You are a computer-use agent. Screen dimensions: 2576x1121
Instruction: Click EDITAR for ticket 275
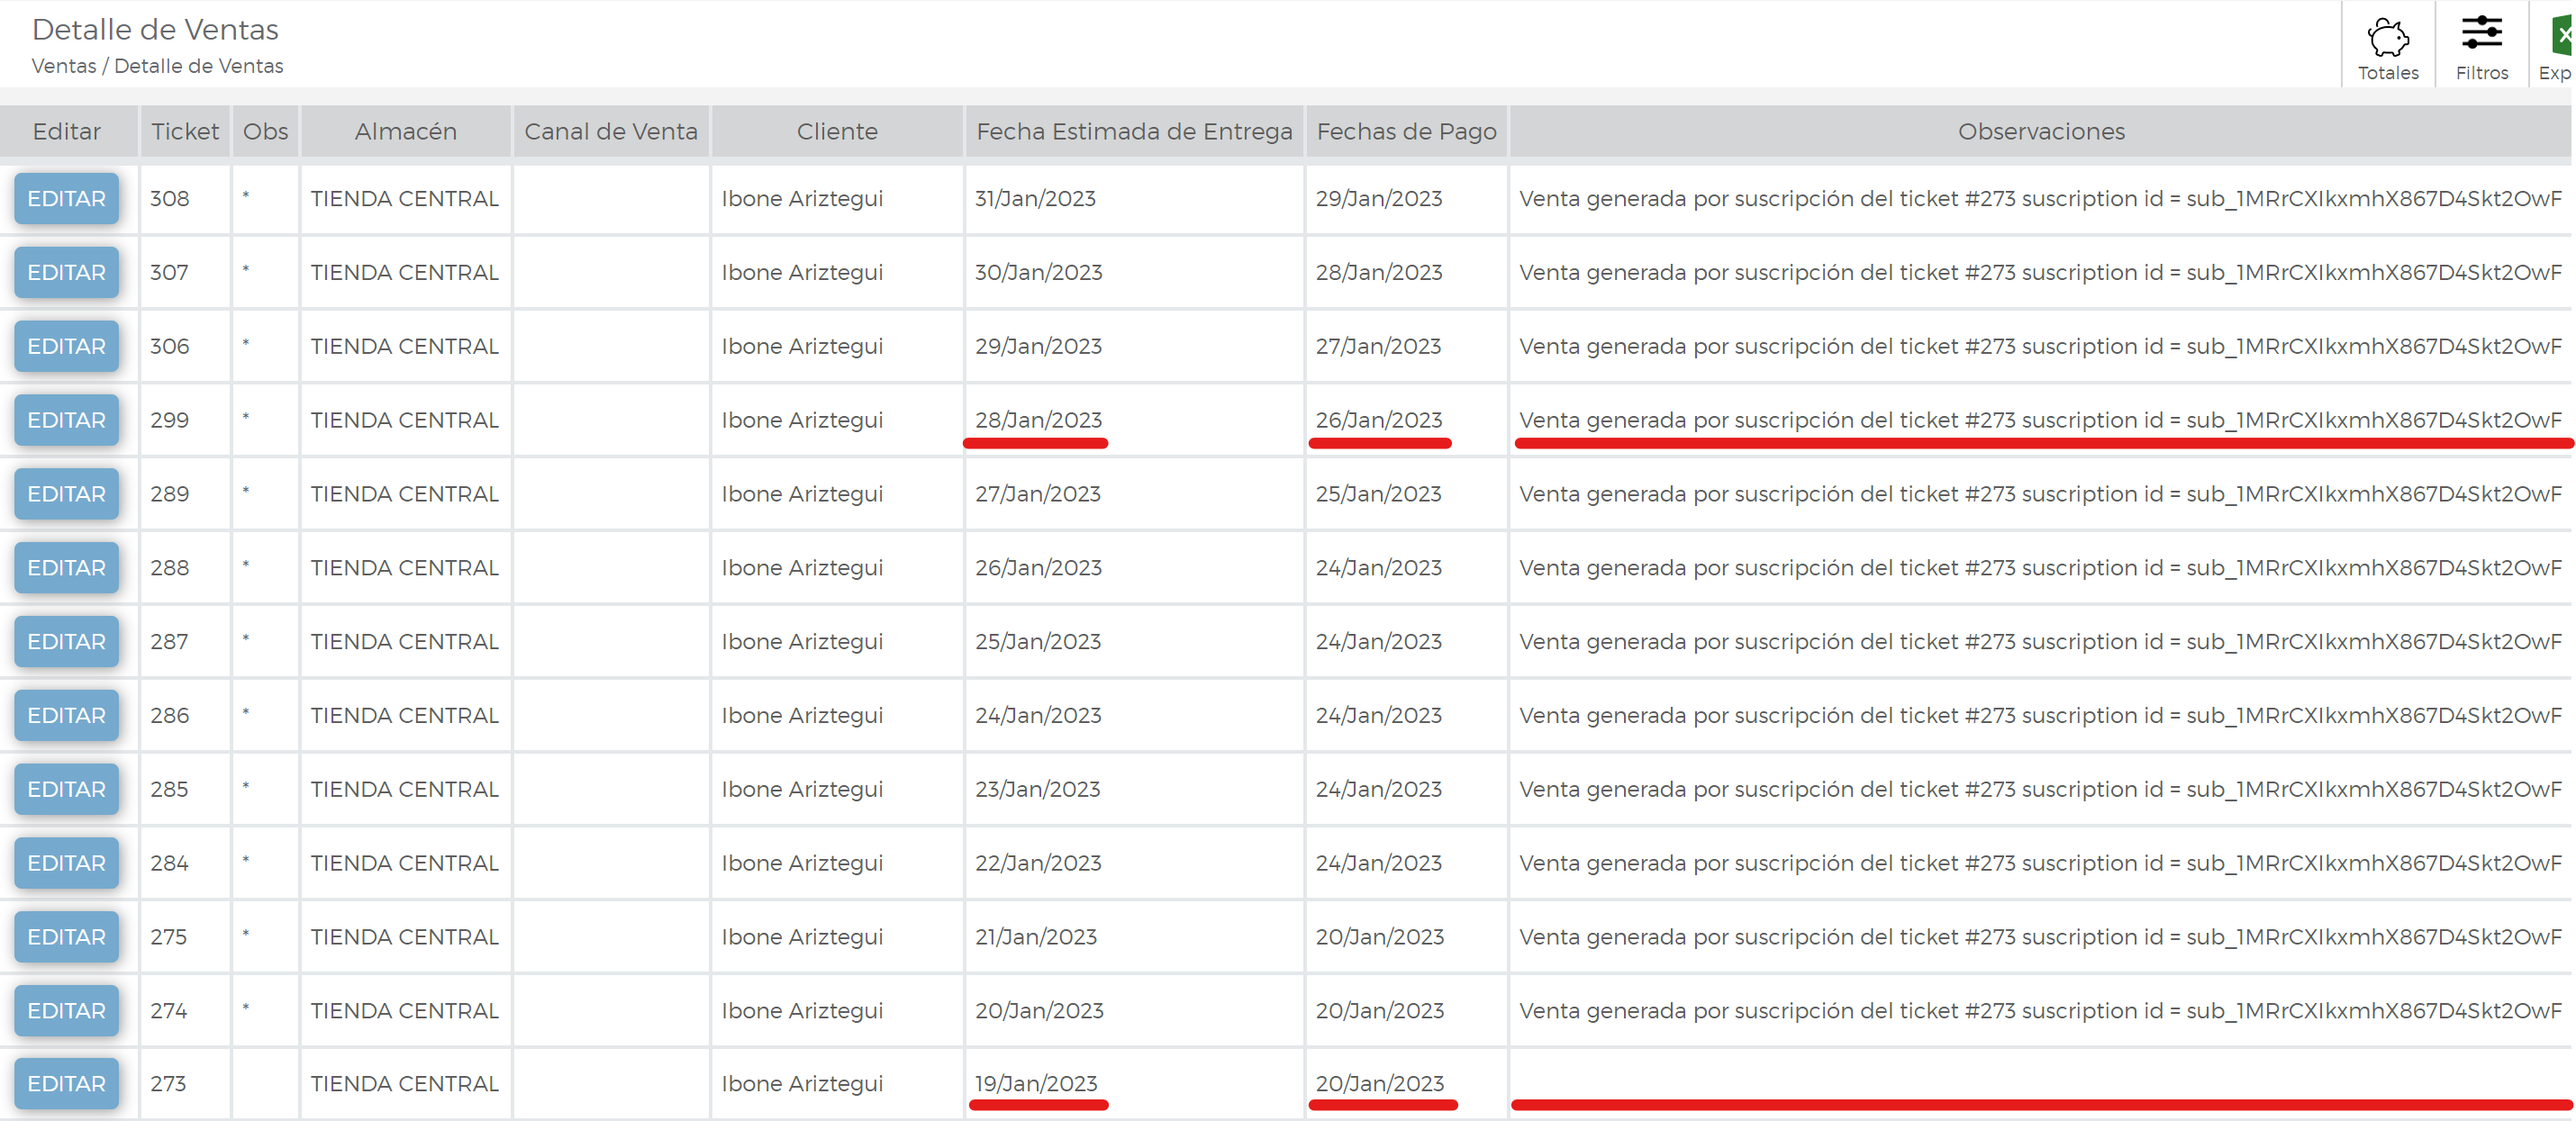[66, 938]
